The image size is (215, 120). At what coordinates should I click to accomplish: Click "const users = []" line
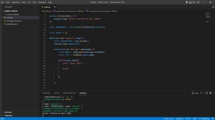tap(58, 33)
